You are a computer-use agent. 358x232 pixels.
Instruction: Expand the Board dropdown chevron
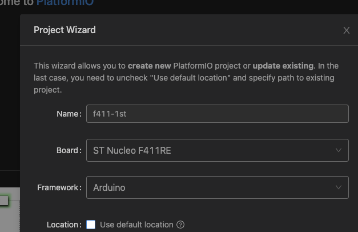pos(339,151)
